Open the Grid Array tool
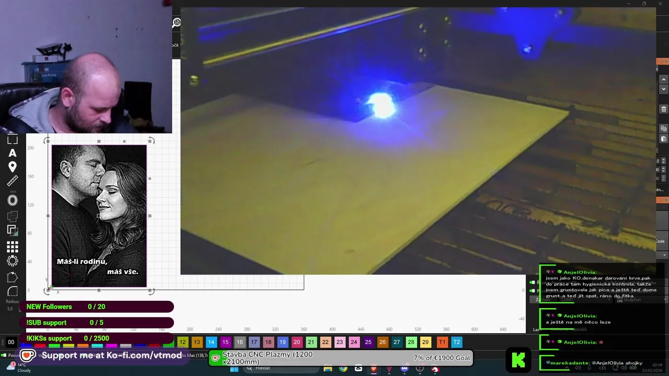Screen dimensions: 669x376 click(13, 246)
